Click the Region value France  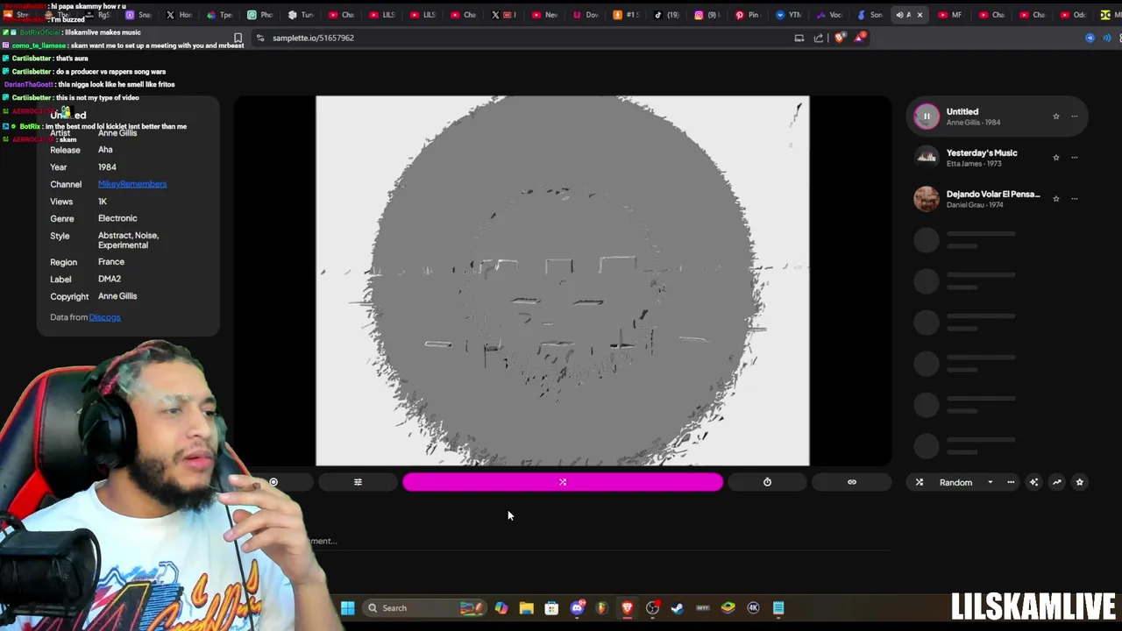(111, 262)
